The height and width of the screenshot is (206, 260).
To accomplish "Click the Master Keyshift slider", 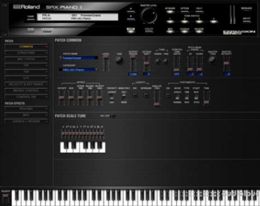I will [226, 64].
